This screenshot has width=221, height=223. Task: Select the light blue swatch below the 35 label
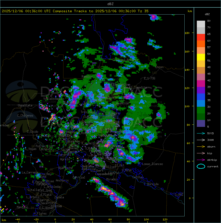[x=201, y=104]
